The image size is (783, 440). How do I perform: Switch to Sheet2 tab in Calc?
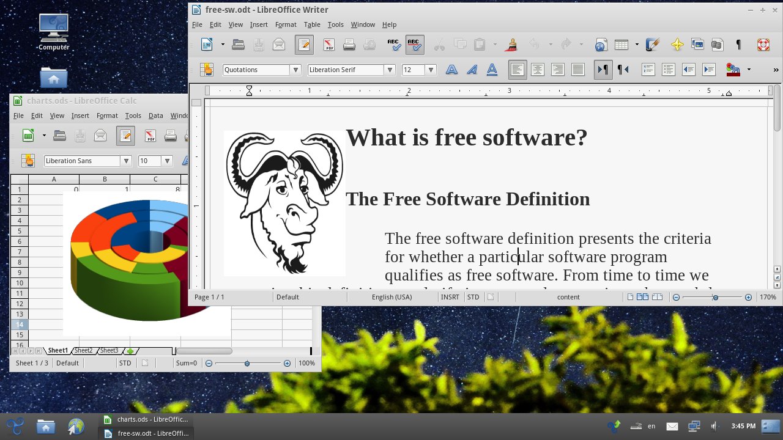pyautogui.click(x=83, y=351)
